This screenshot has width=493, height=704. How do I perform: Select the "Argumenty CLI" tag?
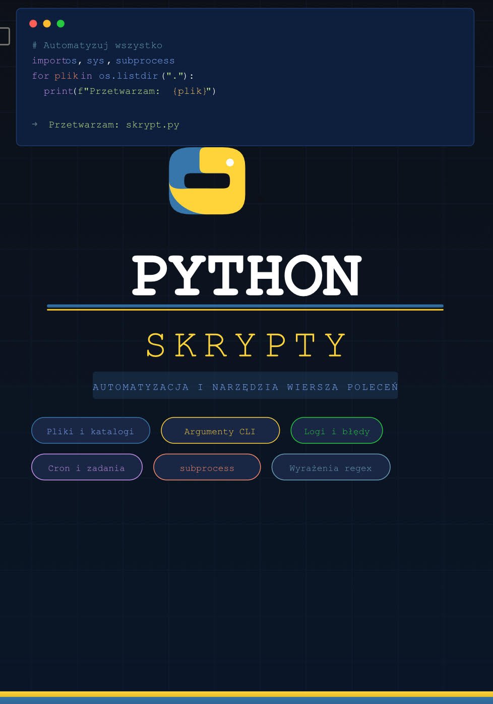220,431
